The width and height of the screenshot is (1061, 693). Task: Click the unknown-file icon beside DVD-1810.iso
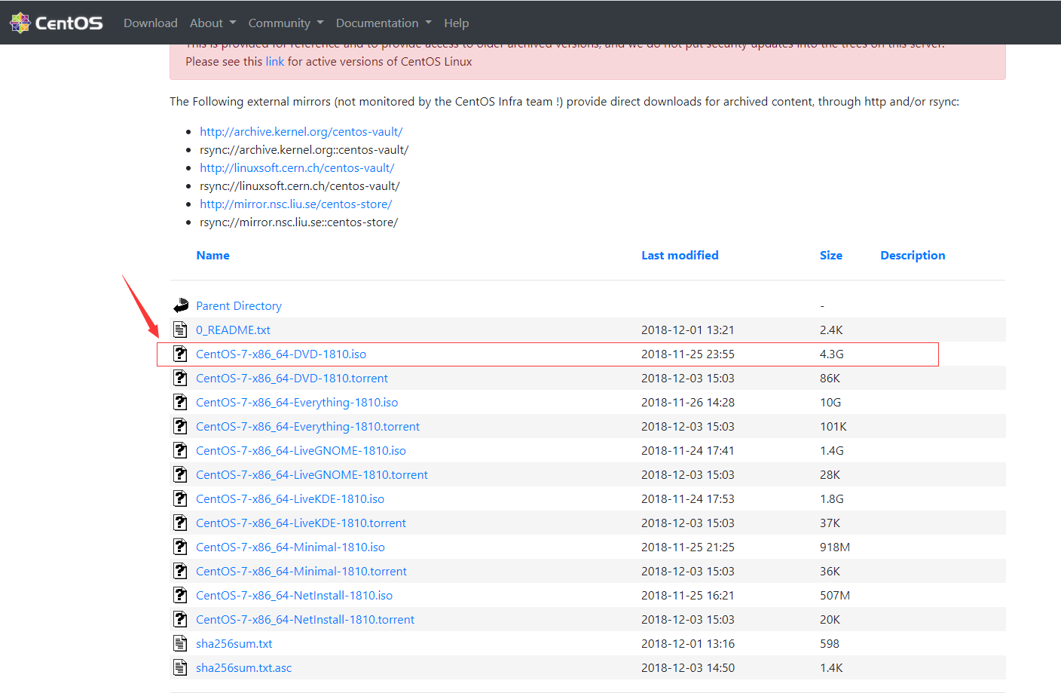pyautogui.click(x=180, y=354)
